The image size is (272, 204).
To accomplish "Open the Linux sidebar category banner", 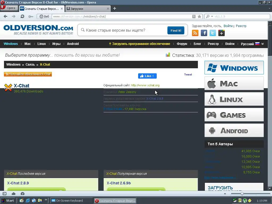I will coord(234,99).
